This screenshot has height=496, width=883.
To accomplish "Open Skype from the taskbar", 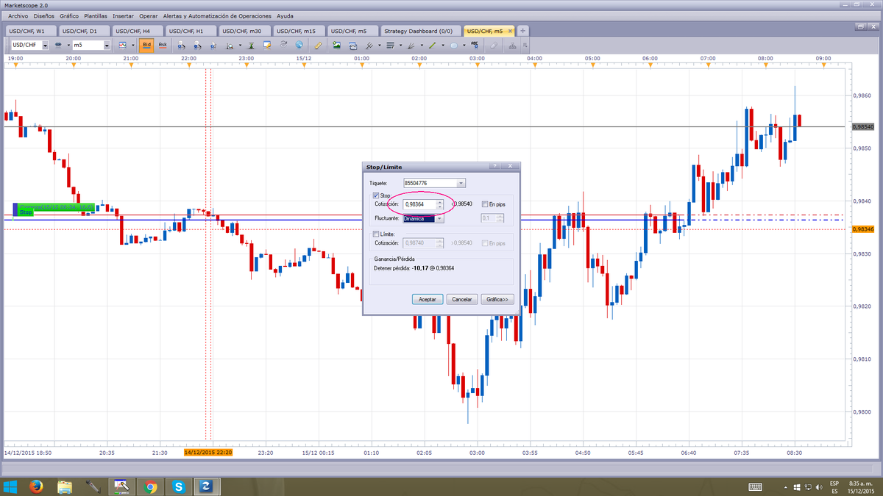I will (177, 486).
